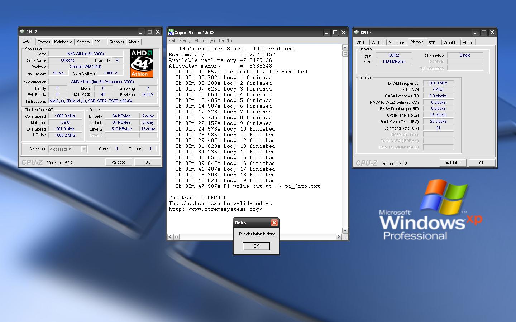516x322 pixels.
Task: Close the left CPU-Z CPU window
Action: (x=158, y=32)
